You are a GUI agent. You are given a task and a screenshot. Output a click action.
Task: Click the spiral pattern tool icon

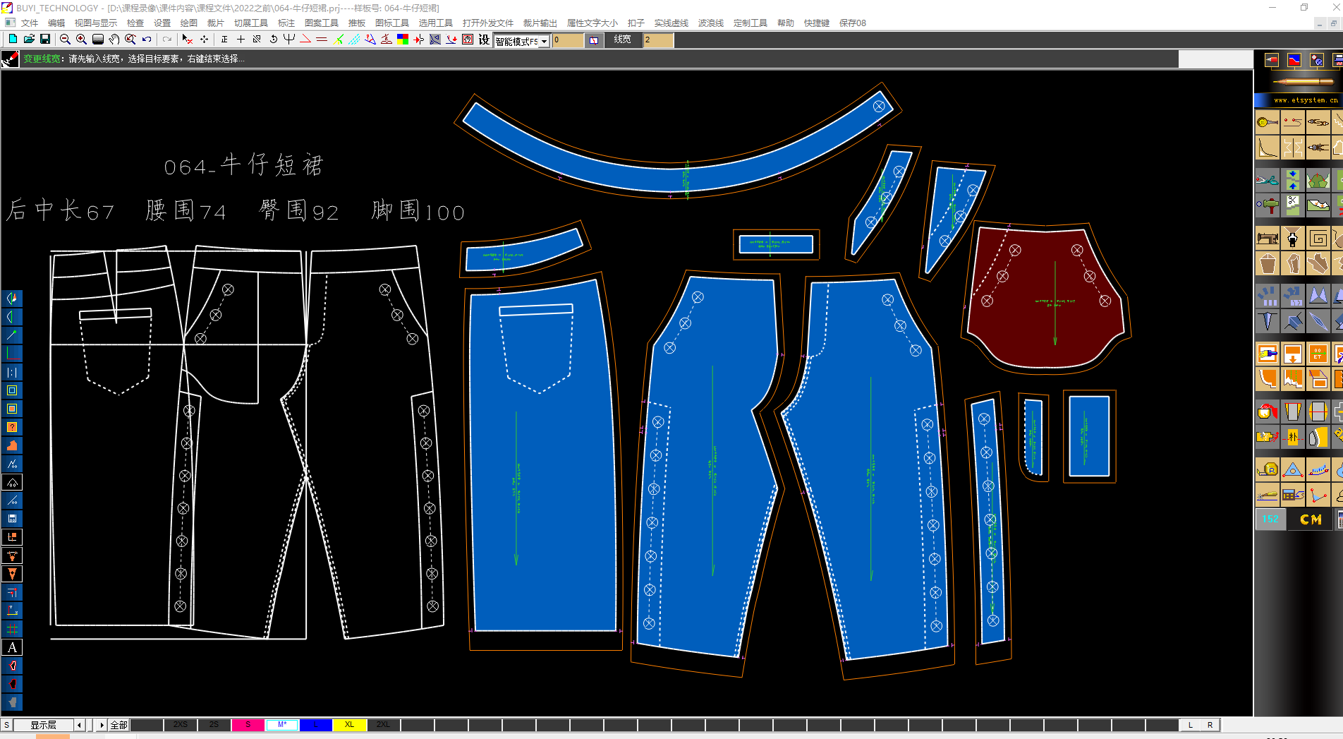point(1318,239)
